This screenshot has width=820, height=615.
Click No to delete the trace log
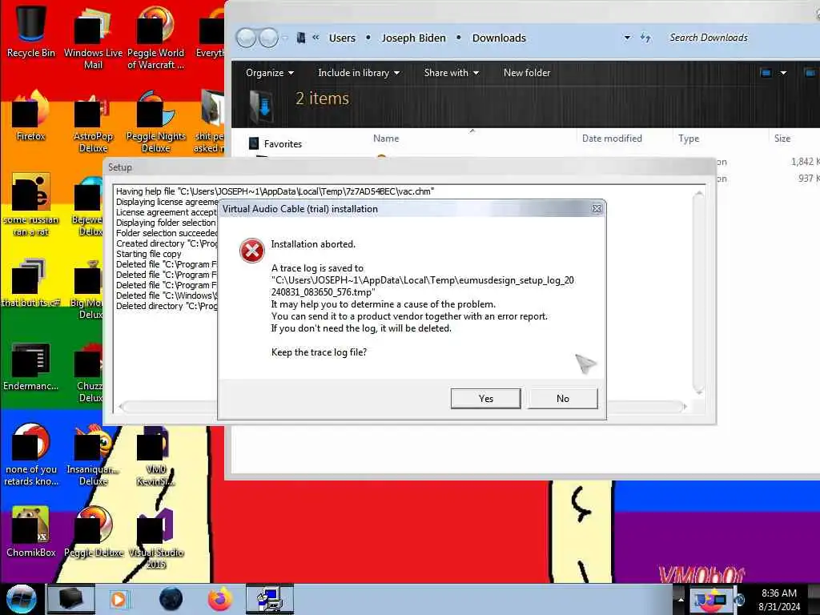click(x=563, y=399)
